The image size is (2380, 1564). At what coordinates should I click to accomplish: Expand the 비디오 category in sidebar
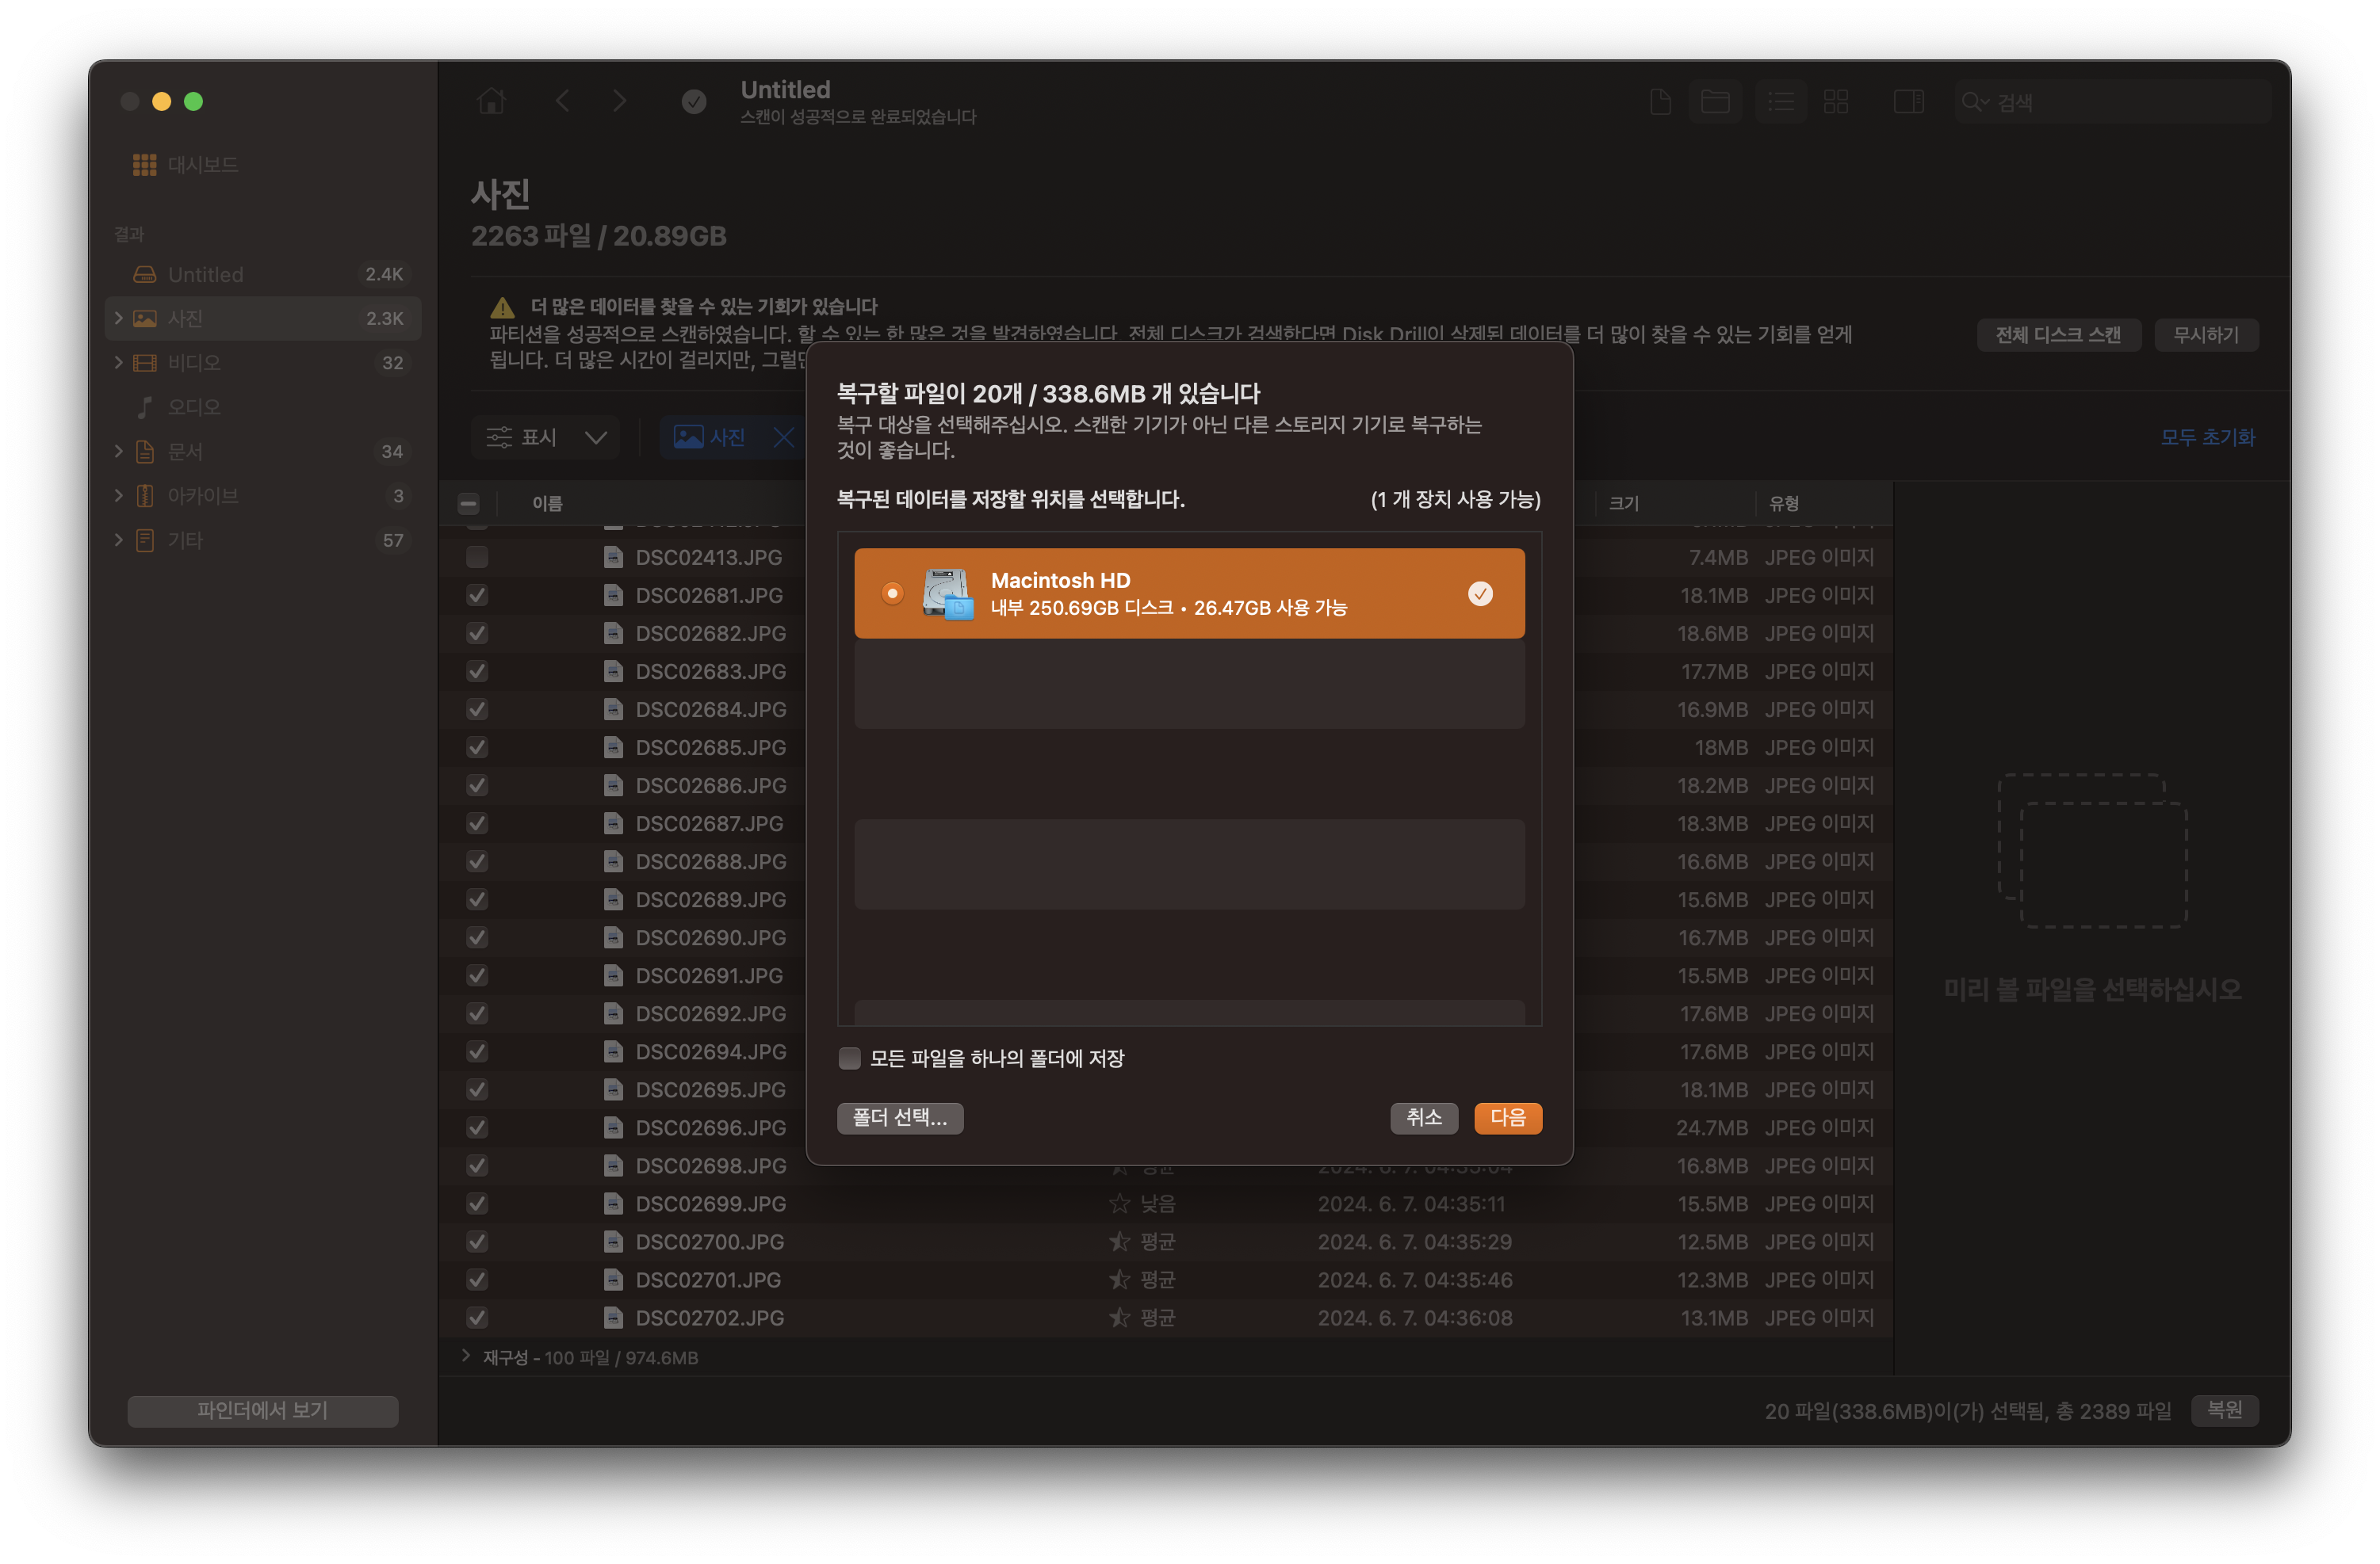tap(119, 363)
